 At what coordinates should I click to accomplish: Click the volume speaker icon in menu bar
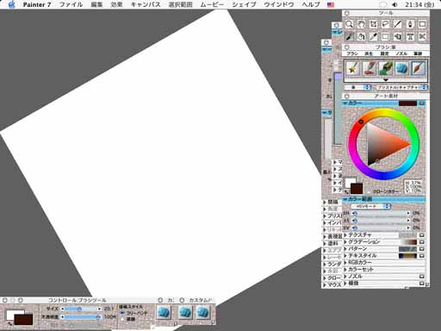coord(395,4)
